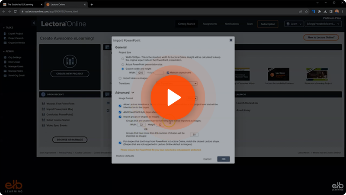The width and height of the screenshot is (346, 195).
Task: Click the Disk Usage icon
Action: pyautogui.click(x=5, y=62)
